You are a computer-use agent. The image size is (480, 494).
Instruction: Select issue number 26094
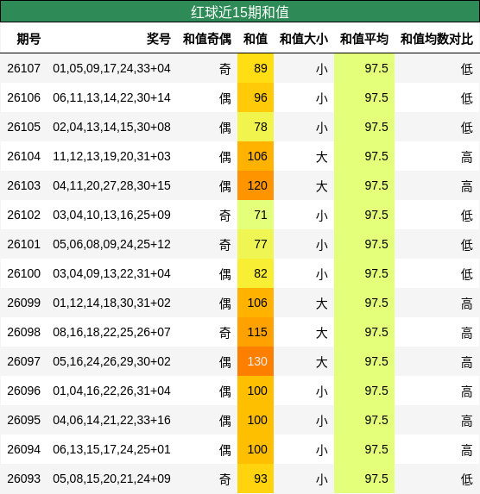pyautogui.click(x=23, y=449)
